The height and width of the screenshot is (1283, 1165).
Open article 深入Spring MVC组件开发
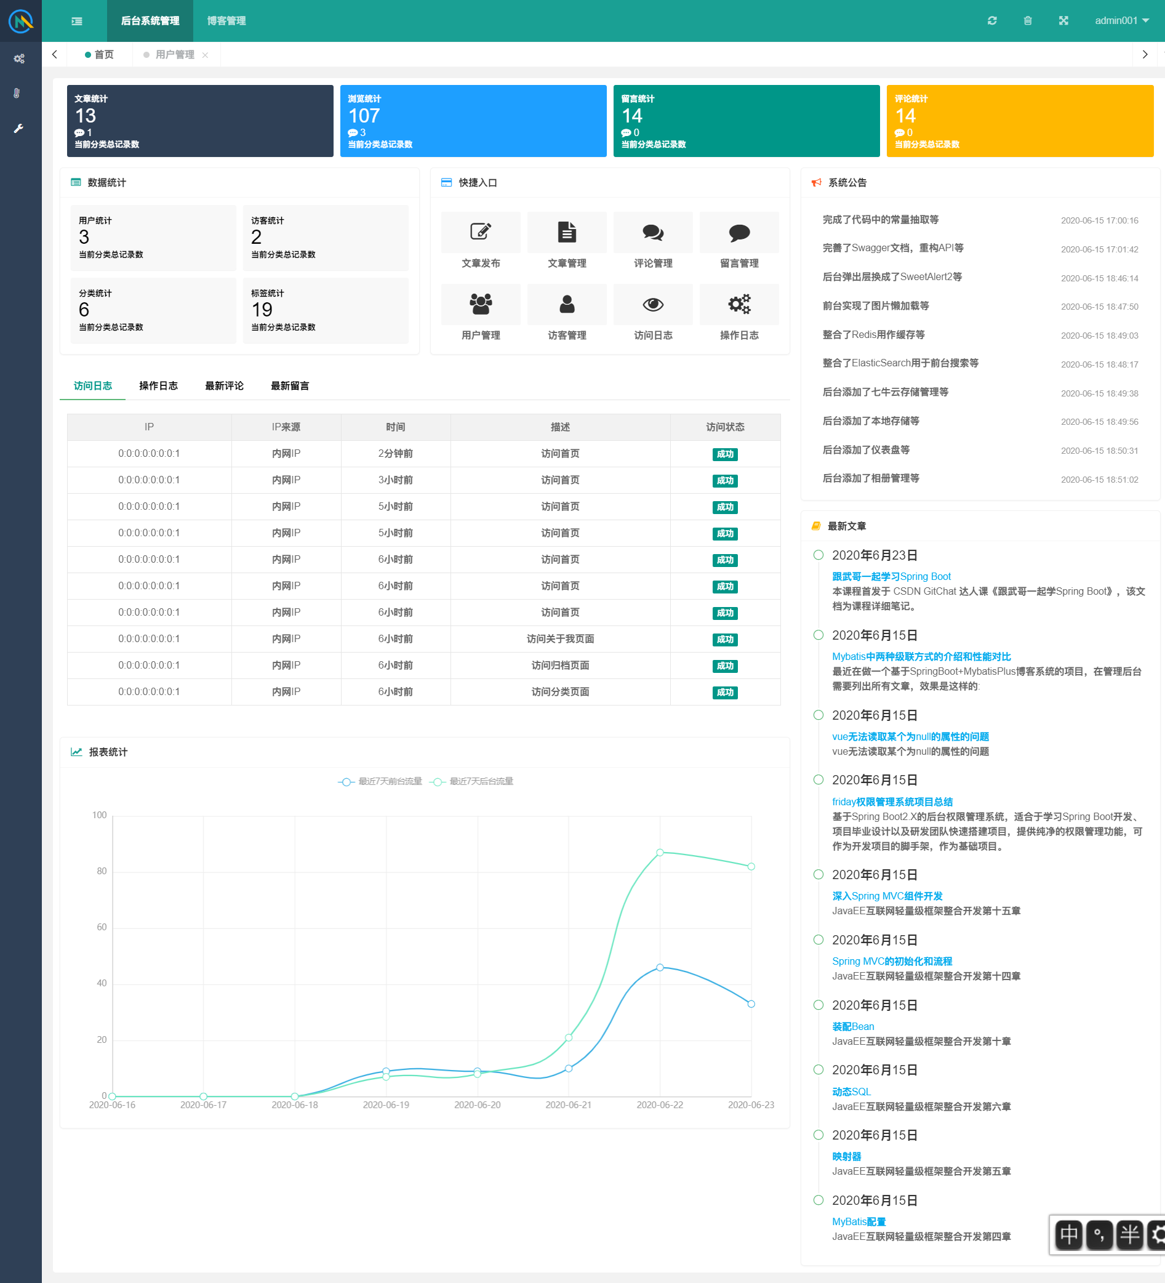[887, 896]
